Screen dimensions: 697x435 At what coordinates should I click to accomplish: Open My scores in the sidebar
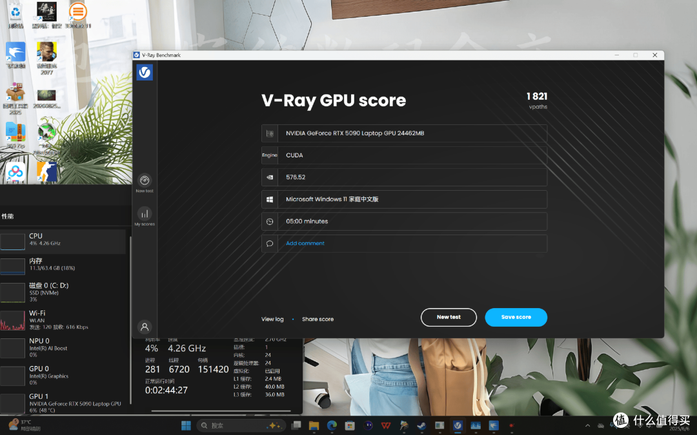[145, 217]
